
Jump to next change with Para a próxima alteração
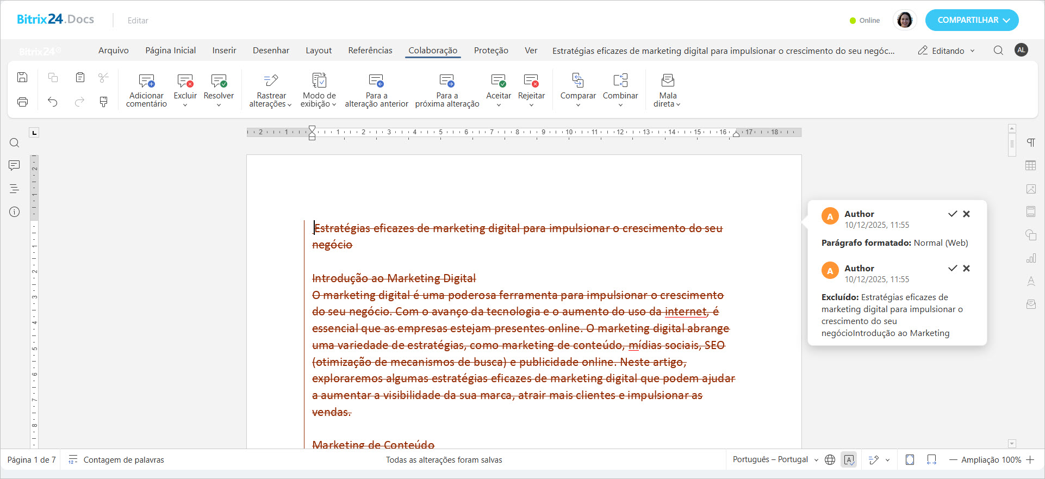point(447,81)
